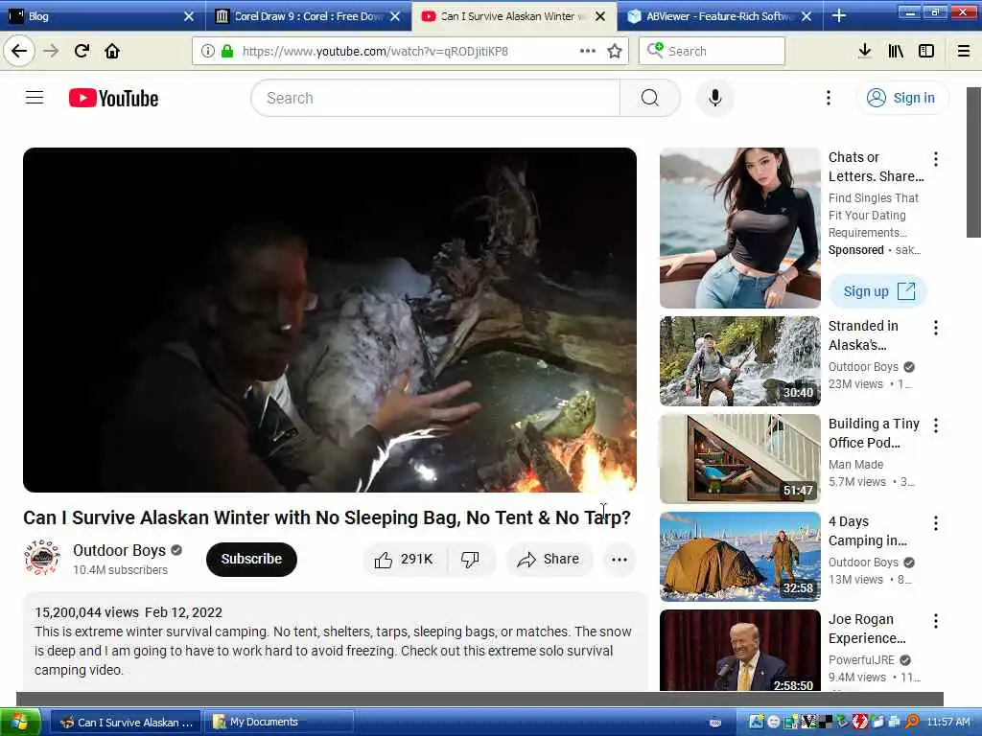
Task: Subscribe to Outdoor Boys
Action: pyautogui.click(x=251, y=559)
